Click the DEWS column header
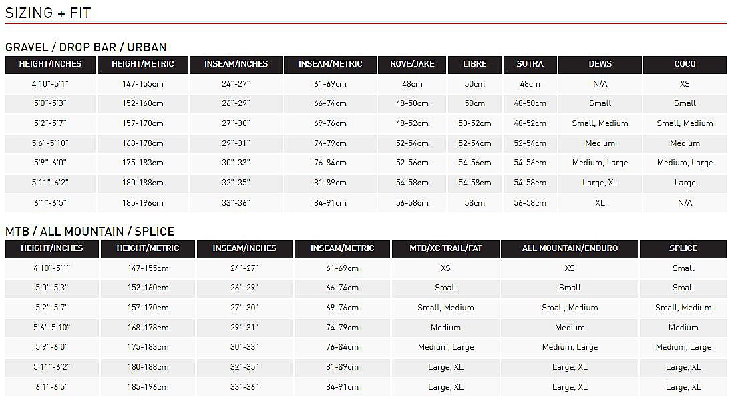Image resolution: width=738 pixels, height=399 pixels. (600, 65)
